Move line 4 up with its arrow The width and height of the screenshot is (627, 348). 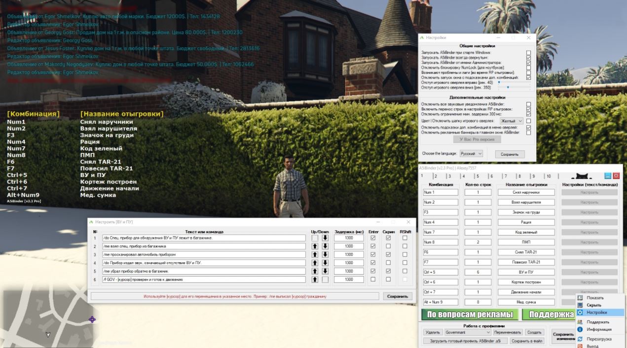pos(315,263)
